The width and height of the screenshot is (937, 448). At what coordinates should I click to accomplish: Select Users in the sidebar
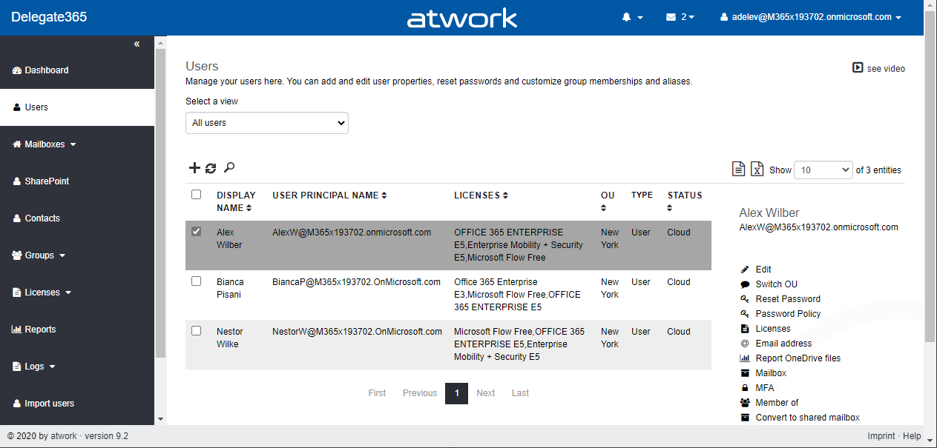[x=77, y=107]
